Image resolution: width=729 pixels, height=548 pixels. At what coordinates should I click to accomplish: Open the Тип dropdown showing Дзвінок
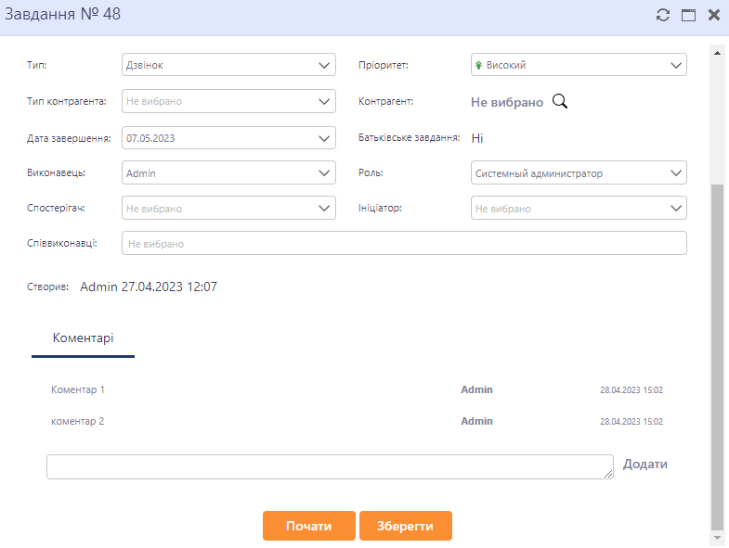(x=228, y=65)
